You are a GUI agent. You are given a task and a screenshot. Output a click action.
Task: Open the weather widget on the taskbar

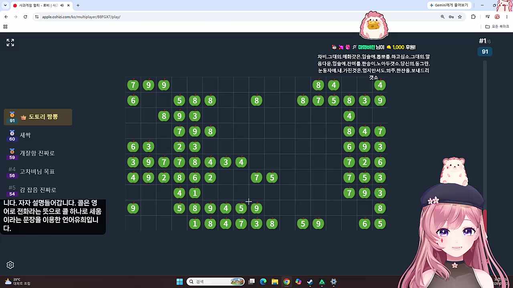17,282
